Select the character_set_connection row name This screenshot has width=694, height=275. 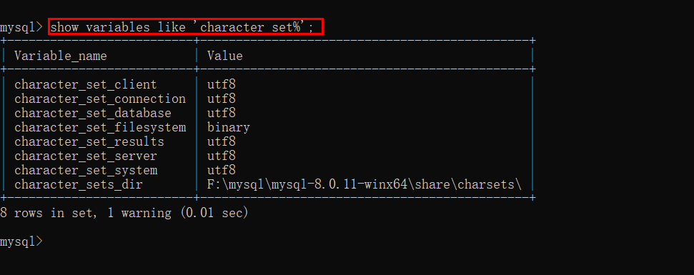(x=100, y=99)
